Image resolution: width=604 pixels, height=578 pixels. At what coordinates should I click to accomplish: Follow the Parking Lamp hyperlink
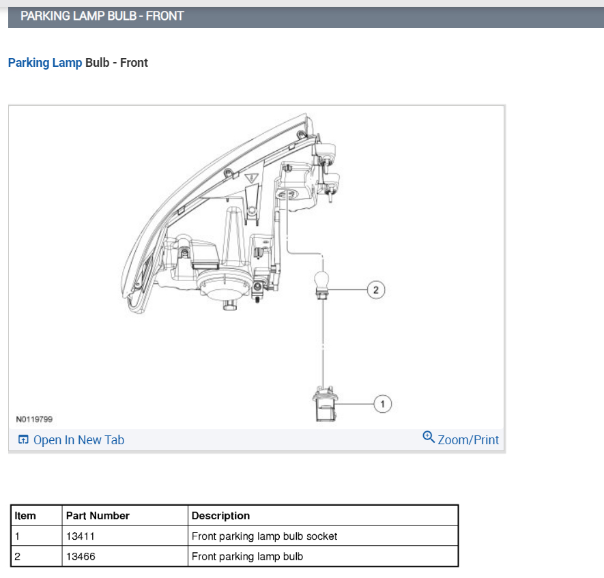click(x=45, y=62)
